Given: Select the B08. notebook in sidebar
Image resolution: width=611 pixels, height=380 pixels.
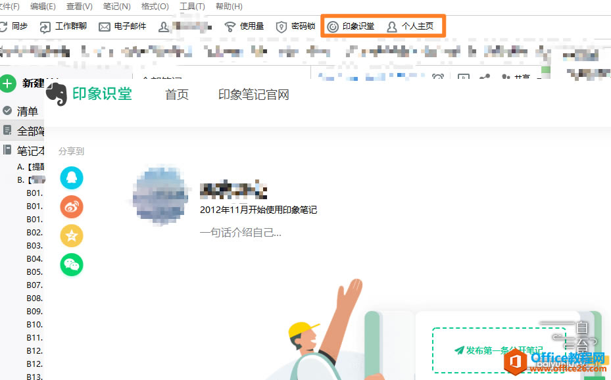Looking at the screenshot, I should point(35,298).
